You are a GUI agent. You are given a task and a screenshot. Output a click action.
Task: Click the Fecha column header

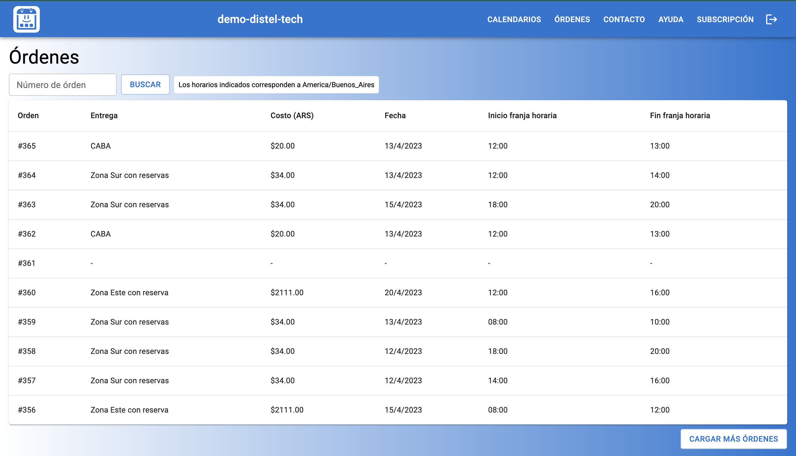coord(395,116)
